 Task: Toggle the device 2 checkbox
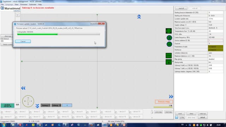coord(16,112)
